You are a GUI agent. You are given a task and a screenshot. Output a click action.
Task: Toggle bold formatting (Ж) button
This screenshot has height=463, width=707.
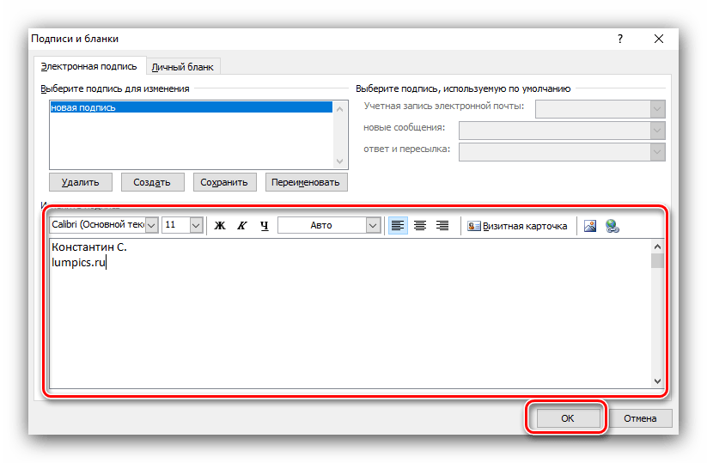click(x=219, y=226)
